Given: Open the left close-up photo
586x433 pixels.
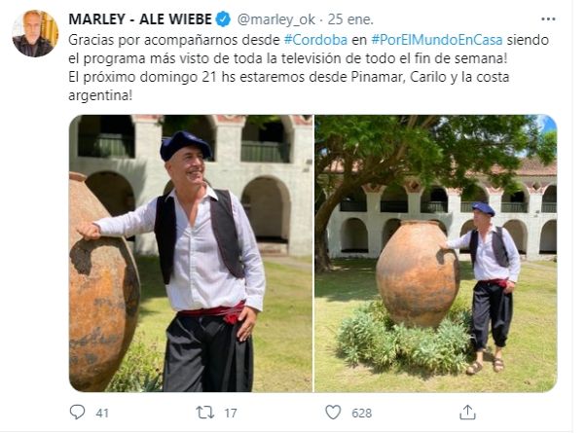Looking at the screenshot, I should coord(191,253).
